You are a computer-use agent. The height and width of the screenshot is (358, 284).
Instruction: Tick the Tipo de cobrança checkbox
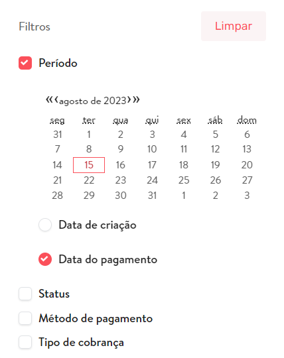[25, 342]
